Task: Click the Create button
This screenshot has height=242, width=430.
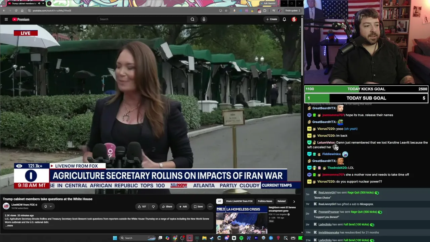Action: click(272, 19)
